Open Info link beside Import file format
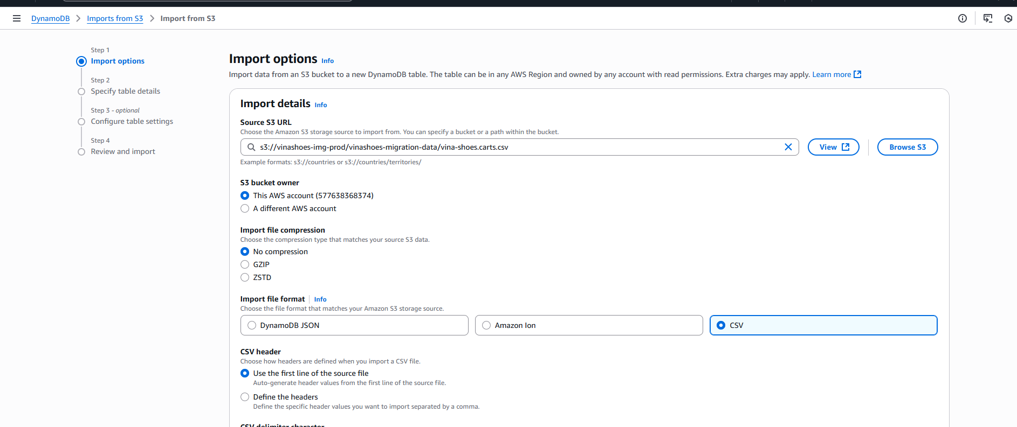This screenshot has height=427, width=1017. (320, 299)
